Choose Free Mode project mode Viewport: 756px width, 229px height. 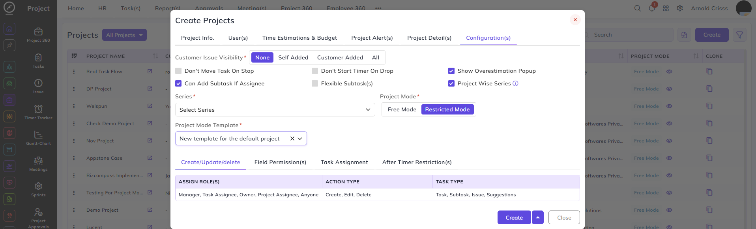click(x=402, y=109)
